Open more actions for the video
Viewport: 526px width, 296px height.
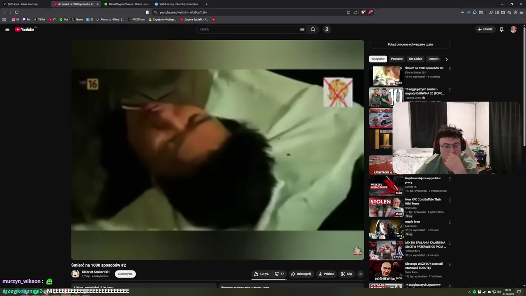(x=360, y=274)
